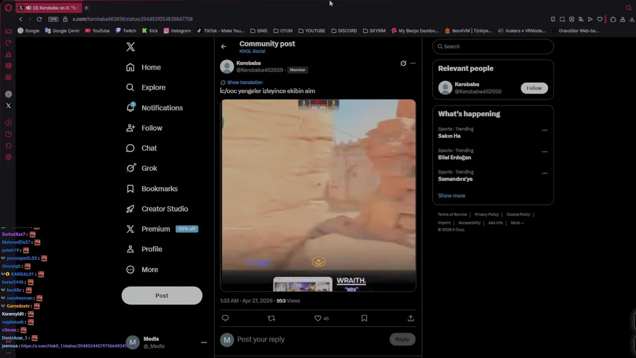636x358 pixels.
Task: Expand the More menu in sidebar
Action: pyautogui.click(x=142, y=269)
